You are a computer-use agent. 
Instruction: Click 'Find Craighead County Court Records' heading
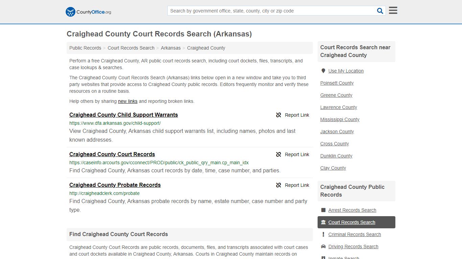(119, 234)
